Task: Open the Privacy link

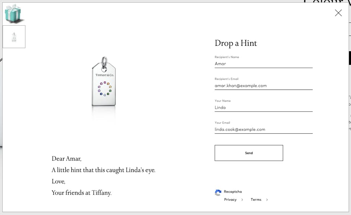Action: (230, 200)
